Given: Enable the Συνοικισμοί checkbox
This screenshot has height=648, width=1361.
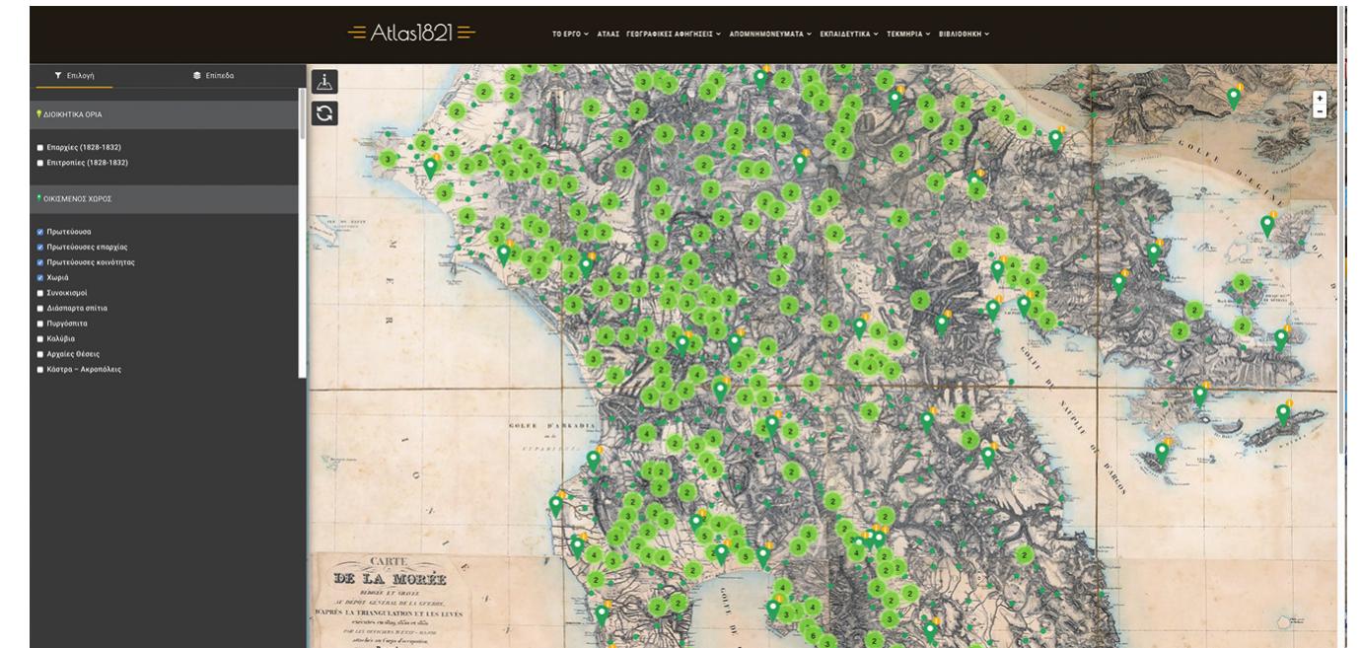Looking at the screenshot, I should click(x=40, y=293).
